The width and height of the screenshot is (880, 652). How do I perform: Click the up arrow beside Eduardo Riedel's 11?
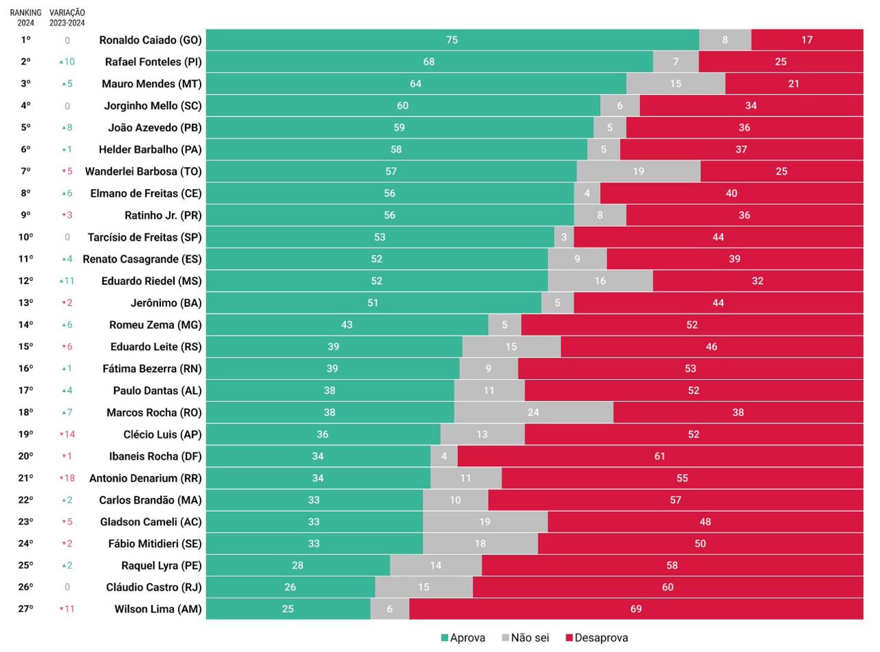(x=61, y=281)
